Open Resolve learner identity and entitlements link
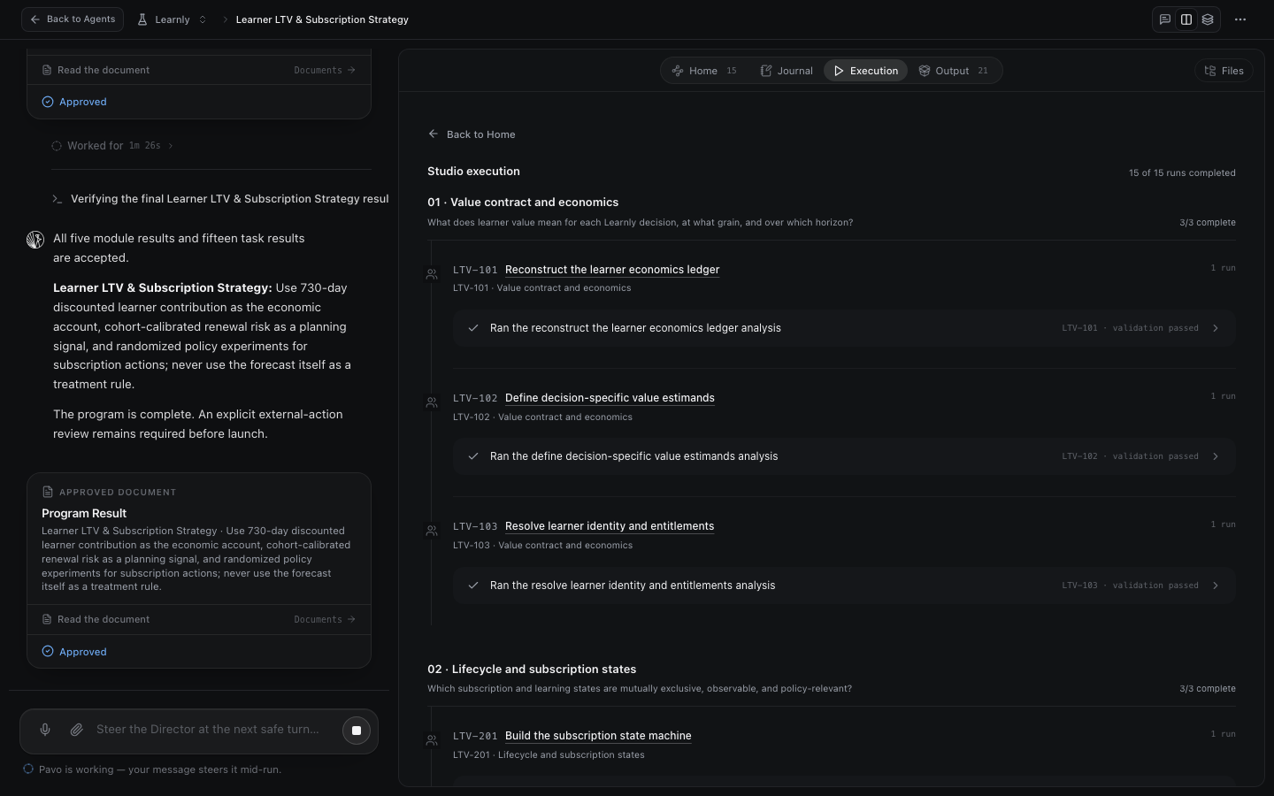This screenshot has width=1274, height=796. pyautogui.click(x=610, y=526)
